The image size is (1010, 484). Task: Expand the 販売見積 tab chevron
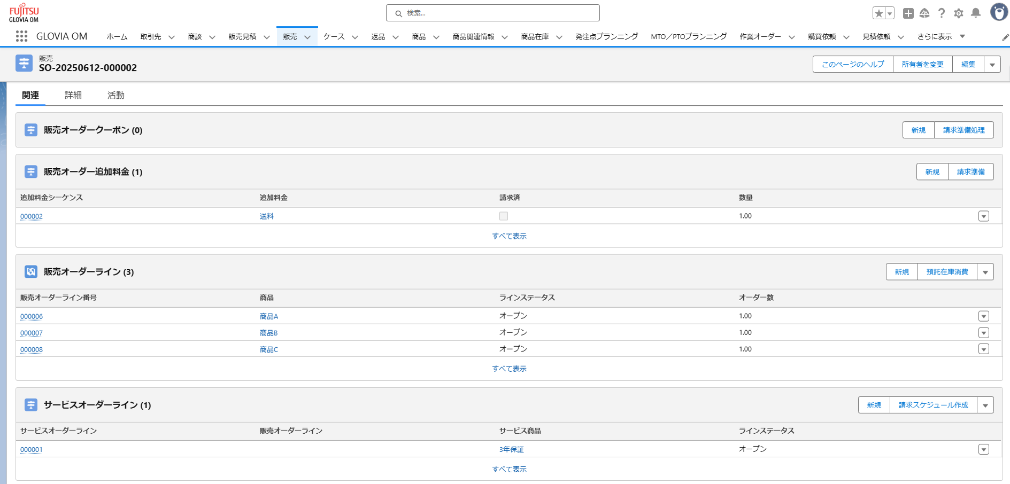pyautogui.click(x=267, y=37)
